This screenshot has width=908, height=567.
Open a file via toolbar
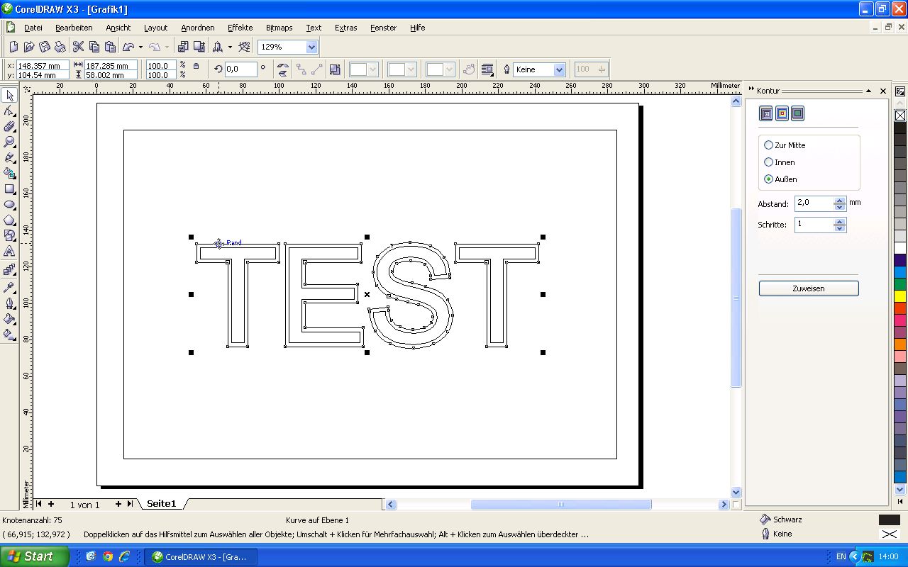click(29, 47)
